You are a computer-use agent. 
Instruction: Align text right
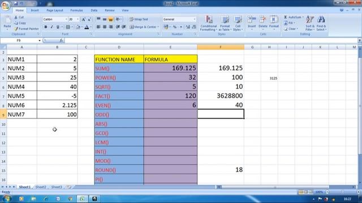click(x=111, y=27)
